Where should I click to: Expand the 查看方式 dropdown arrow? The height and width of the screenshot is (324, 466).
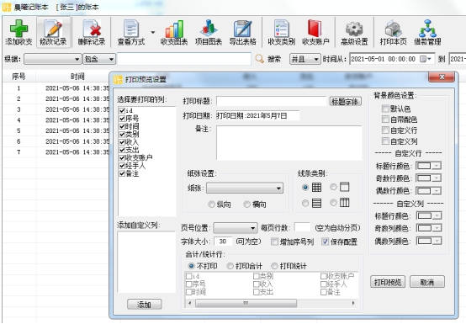click(x=153, y=32)
